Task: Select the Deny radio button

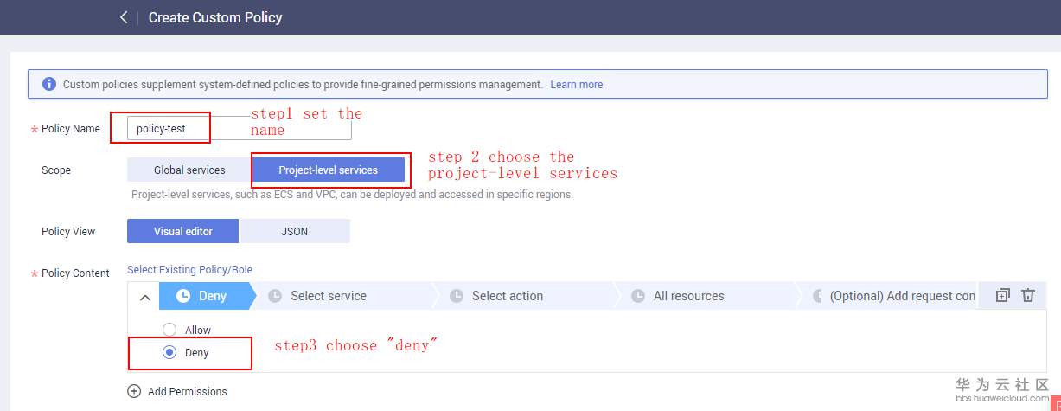Action: 169,352
